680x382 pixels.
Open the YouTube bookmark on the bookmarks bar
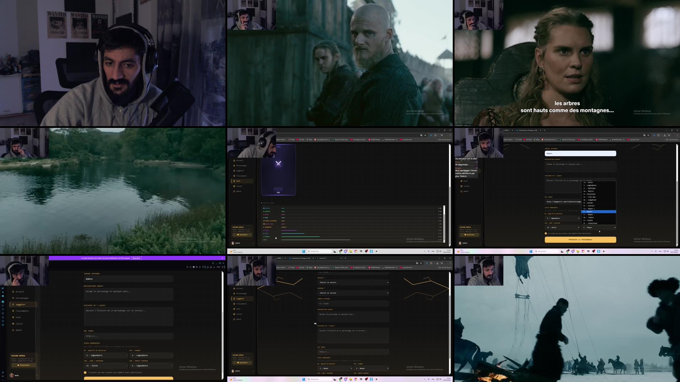[301, 139]
